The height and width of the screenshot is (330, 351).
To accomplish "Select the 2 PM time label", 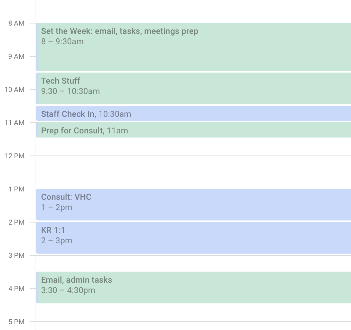I will coord(16,222).
